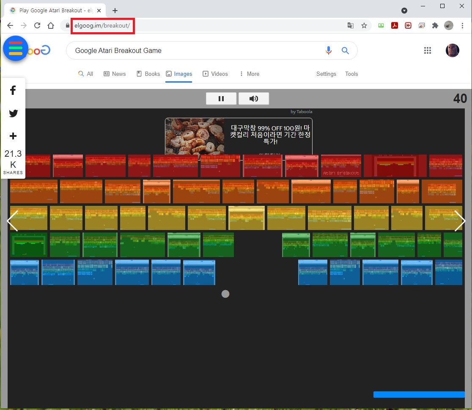This screenshot has height=410, width=472.
Task: Open the Extensions puzzle piece icon
Action: pos(435,25)
